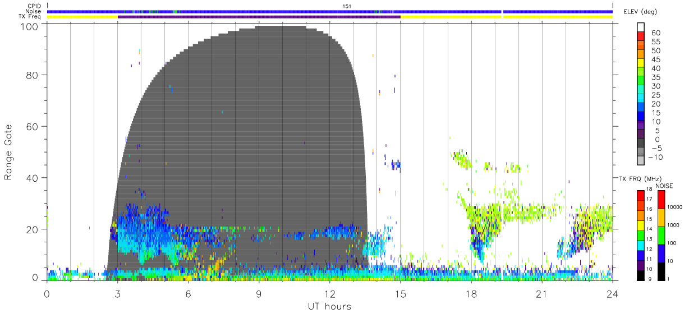Image resolution: width=689 pixels, height=318 pixels.
Task: Select the green swatch of the NOISE color bar
Action: click(x=661, y=236)
